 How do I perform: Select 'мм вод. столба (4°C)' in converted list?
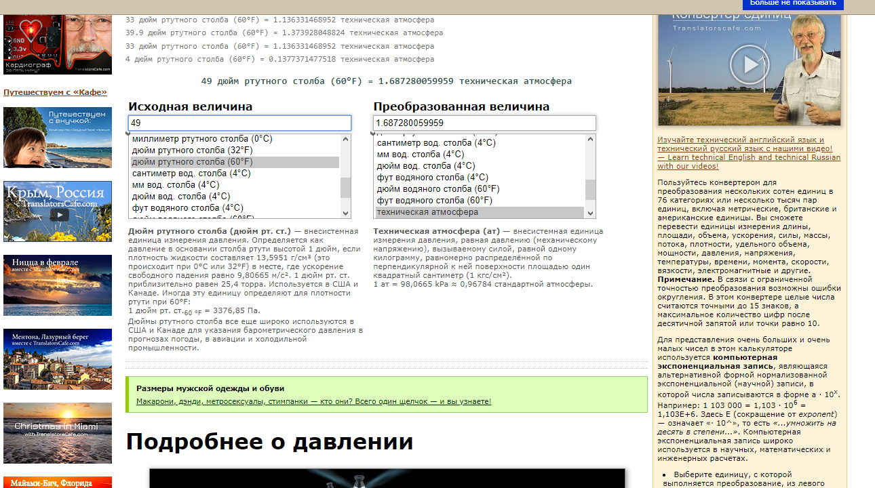[480, 155]
